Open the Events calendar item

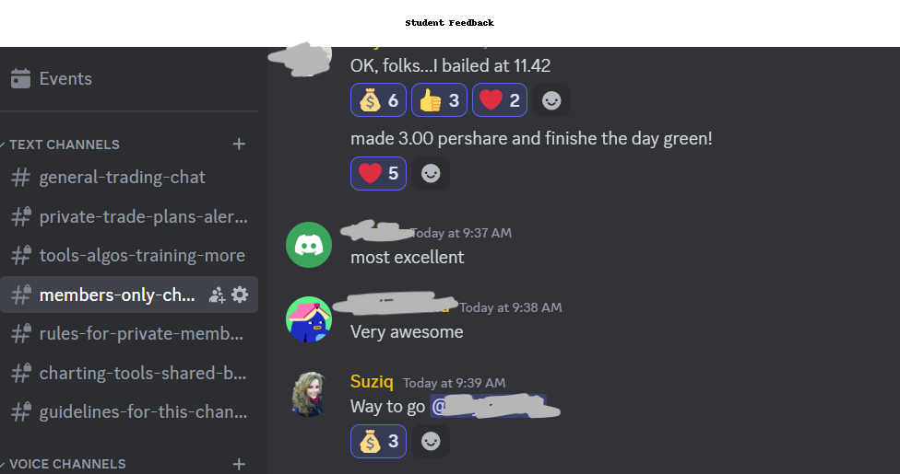tap(129, 78)
